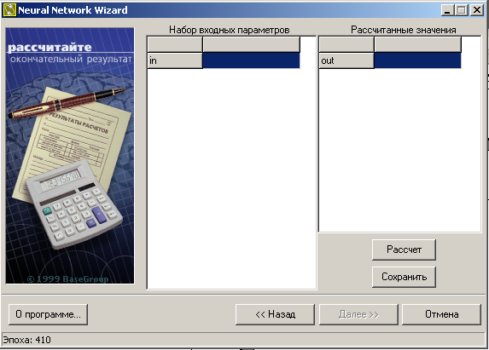The image size is (489, 350).
Task: Open the О программе... dialog
Action: click(x=48, y=314)
